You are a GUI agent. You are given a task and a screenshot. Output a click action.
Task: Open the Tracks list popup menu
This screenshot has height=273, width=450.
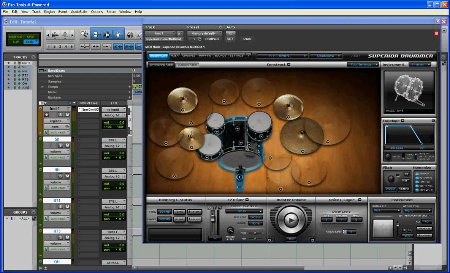[x=33, y=57]
